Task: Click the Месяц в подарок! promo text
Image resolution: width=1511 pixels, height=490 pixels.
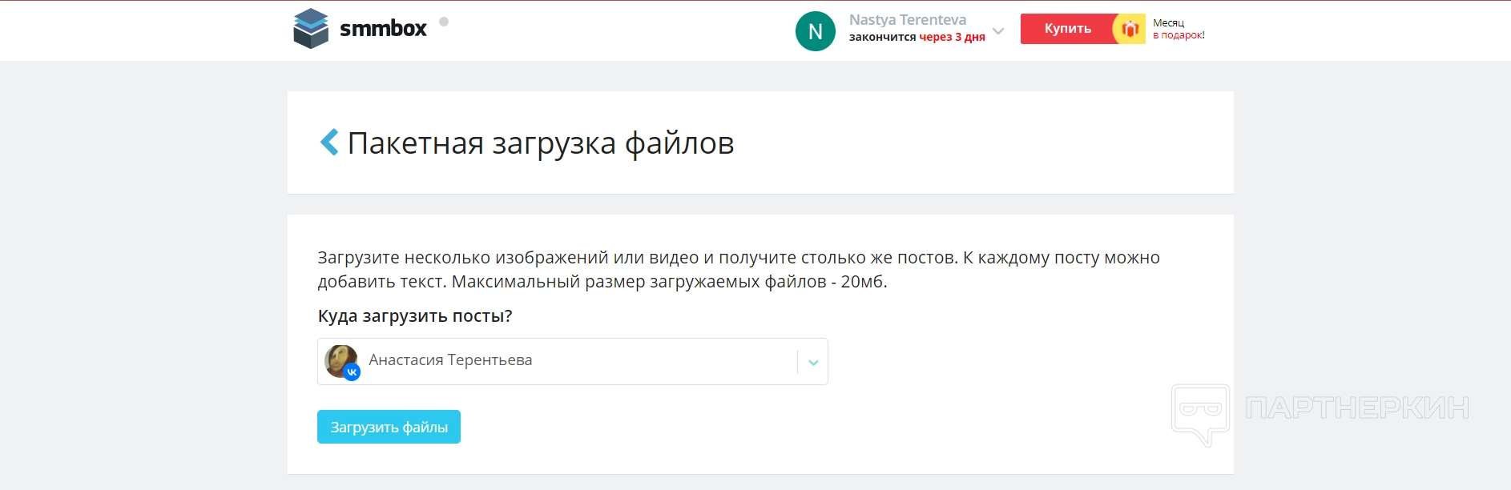Action: tap(1179, 29)
